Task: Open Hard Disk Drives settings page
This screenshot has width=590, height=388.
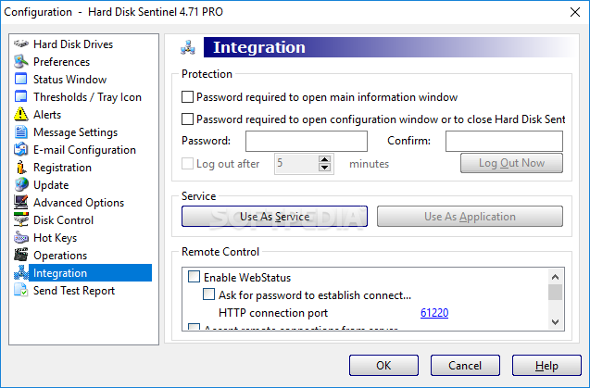Action: tap(73, 44)
